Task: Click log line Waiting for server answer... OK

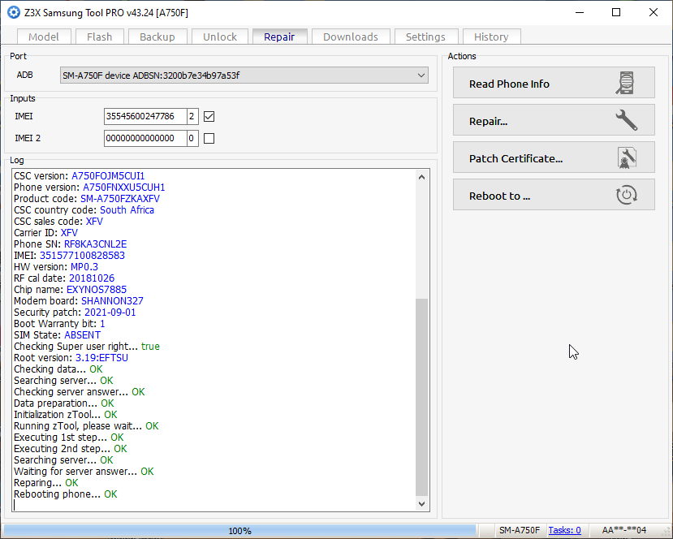Action: [x=84, y=472]
